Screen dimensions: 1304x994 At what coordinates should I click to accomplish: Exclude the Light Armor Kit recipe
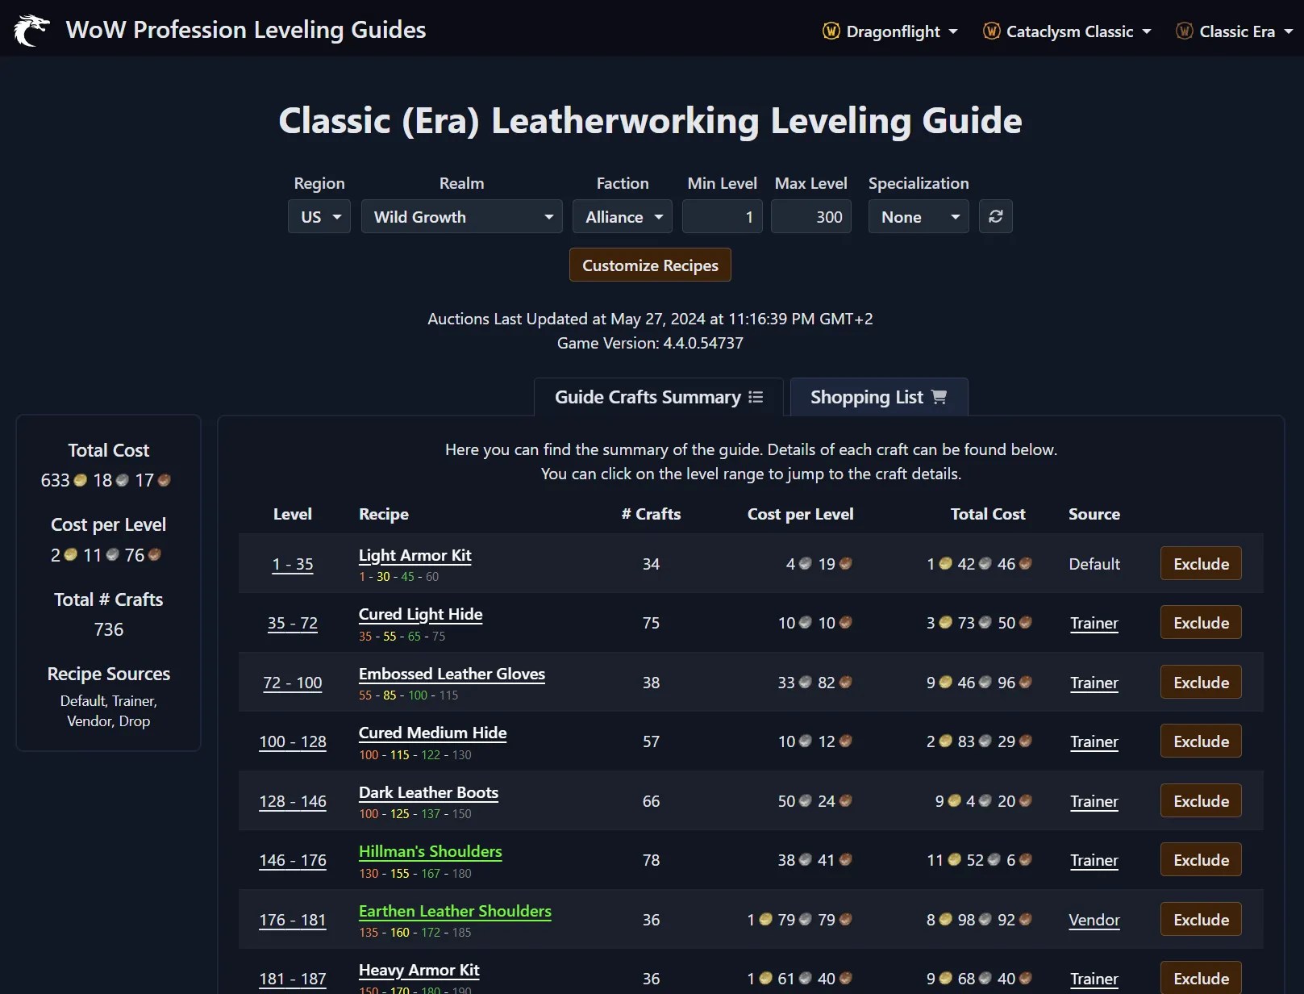(1199, 563)
